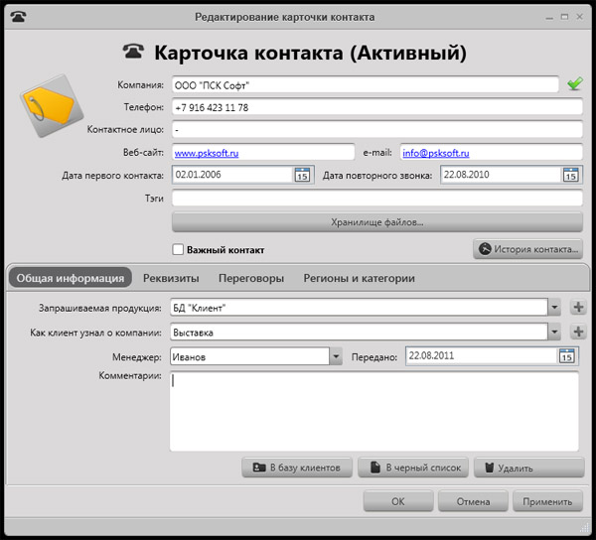Image resolution: width=596 pixels, height=540 pixels.
Task: Open calendar for Дата повторного звонка
Action: 570,175
